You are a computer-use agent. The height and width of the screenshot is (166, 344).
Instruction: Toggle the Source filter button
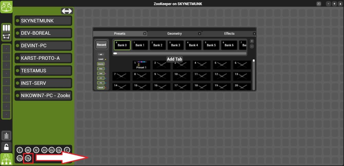101,64
